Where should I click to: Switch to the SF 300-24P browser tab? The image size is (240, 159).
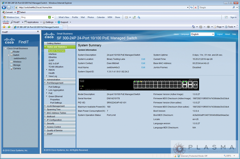pos(38,27)
